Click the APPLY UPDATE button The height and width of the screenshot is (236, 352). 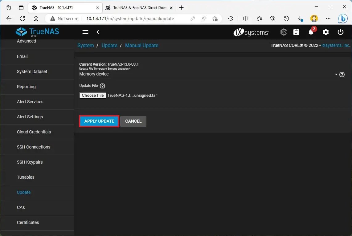click(x=99, y=121)
